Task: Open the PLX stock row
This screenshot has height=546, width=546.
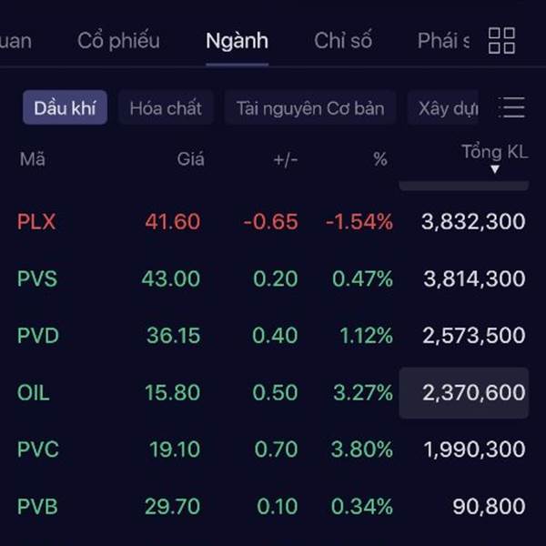Action: click(36, 221)
